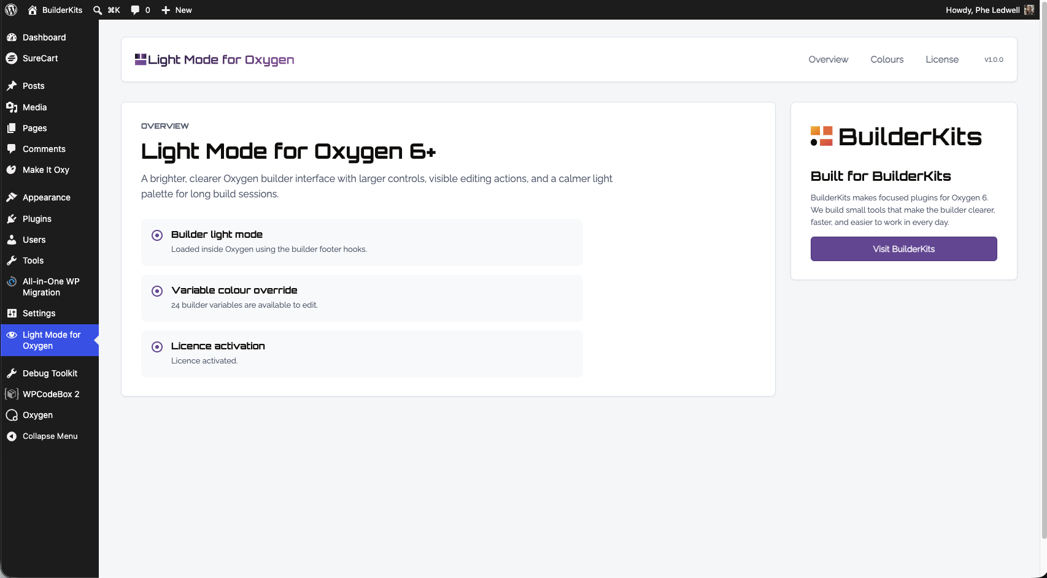The height and width of the screenshot is (578, 1047).
Task: Click the Tools wrench icon
Action: tap(12, 260)
